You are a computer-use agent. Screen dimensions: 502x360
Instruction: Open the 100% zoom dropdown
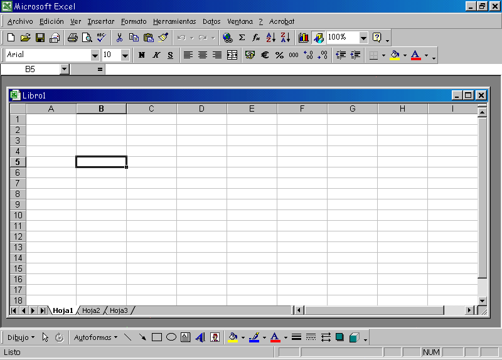pyautogui.click(x=363, y=38)
